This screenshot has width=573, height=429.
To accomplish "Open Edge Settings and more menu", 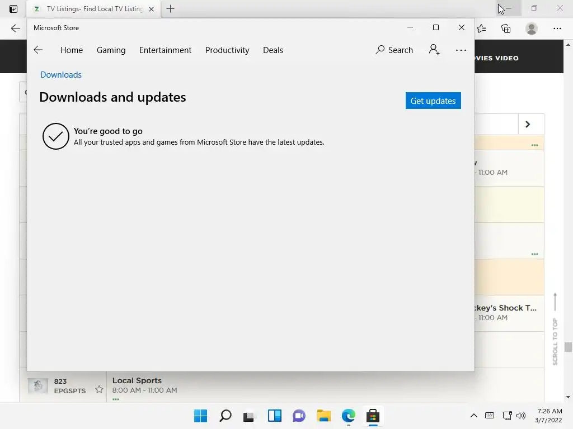I will [x=557, y=28].
